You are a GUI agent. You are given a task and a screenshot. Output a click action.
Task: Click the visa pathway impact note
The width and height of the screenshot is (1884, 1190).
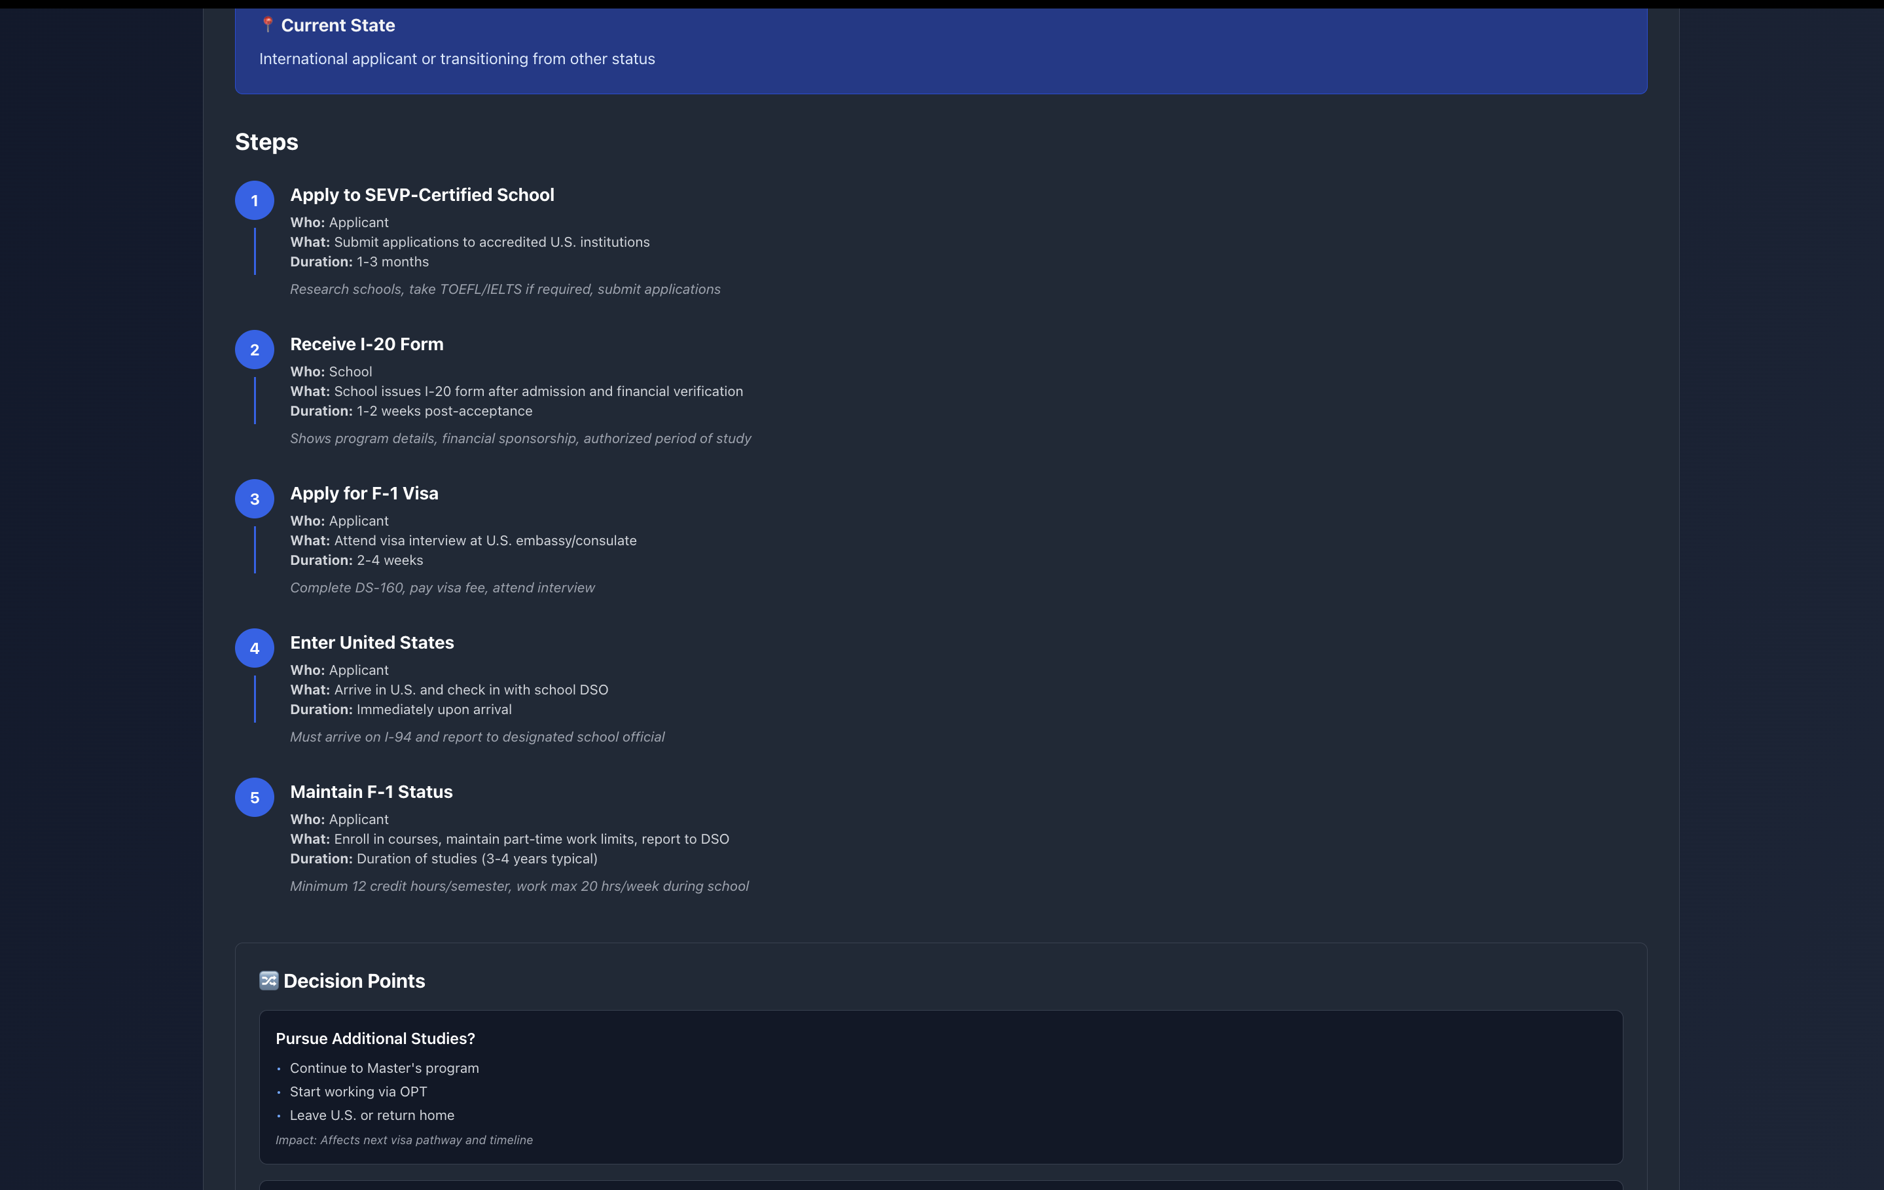coord(404,1140)
